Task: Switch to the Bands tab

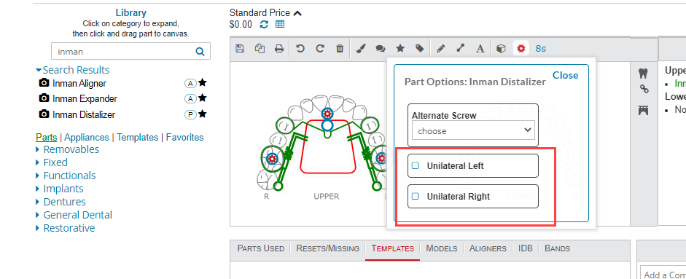Action: click(x=558, y=248)
